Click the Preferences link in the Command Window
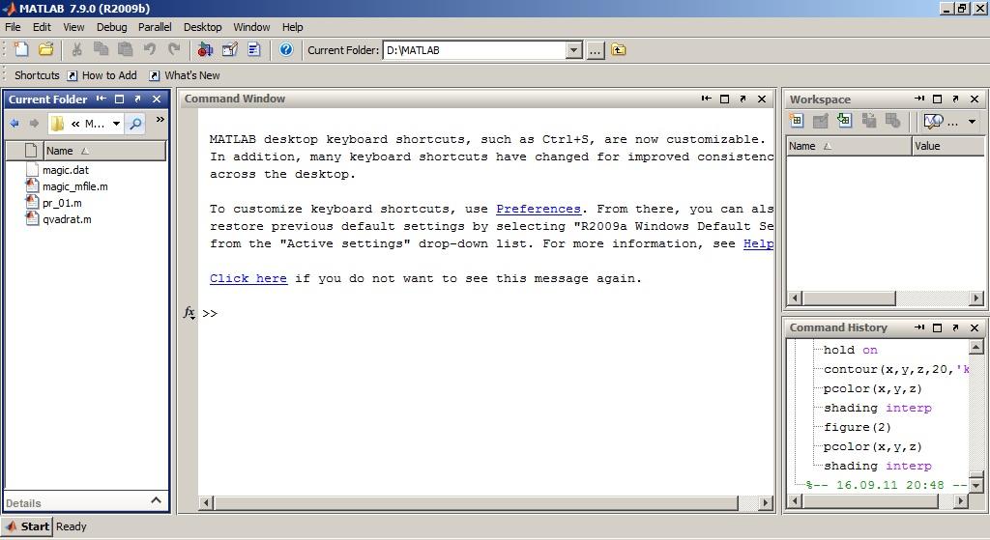The width and height of the screenshot is (990, 540). 538,209
